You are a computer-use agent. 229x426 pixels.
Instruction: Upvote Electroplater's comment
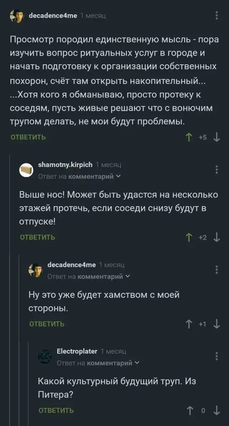click(189, 410)
